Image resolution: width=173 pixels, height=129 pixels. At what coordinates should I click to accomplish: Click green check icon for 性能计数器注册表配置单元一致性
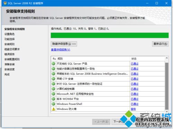click(53, 68)
